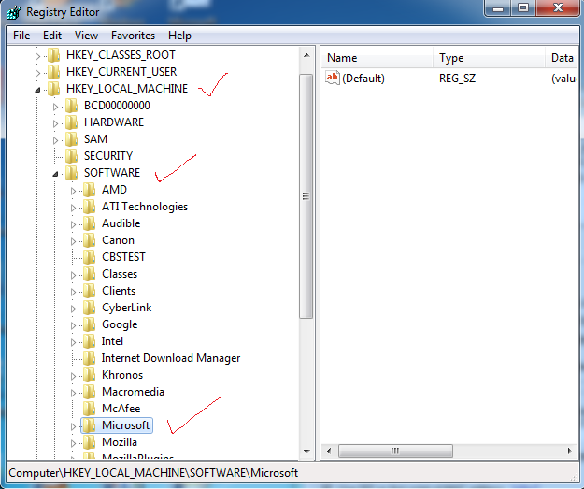Open the Edit menu
584x489 pixels.
coord(52,36)
